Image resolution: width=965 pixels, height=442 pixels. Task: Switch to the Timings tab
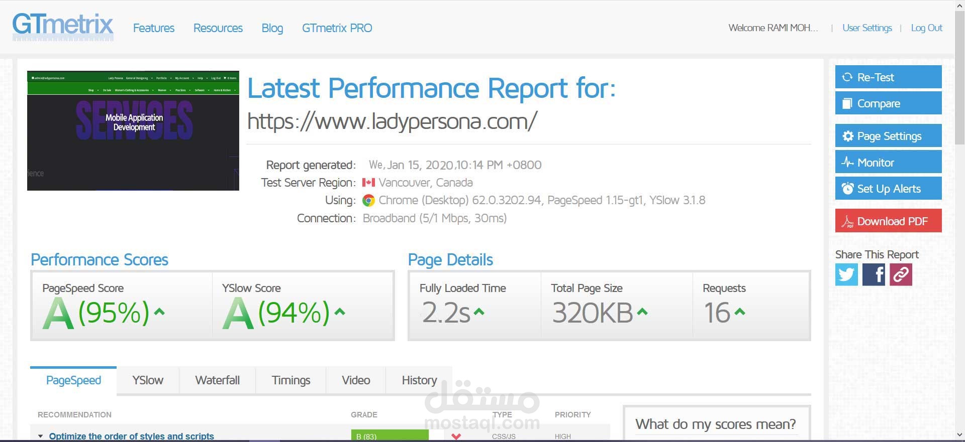tap(291, 380)
